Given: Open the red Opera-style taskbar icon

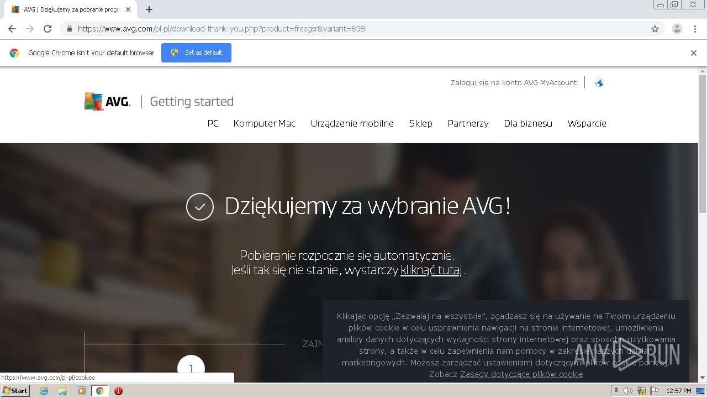Looking at the screenshot, I should click(x=118, y=391).
